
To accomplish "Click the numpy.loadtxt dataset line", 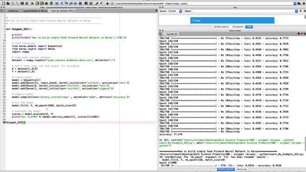I will 64,60.
